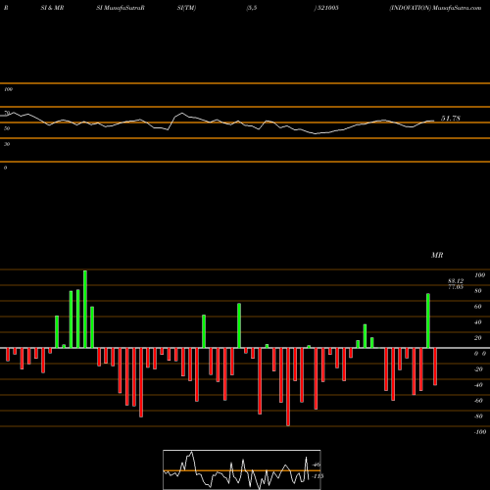
Task: Click the 60 label on MR axis
Action: point(478,307)
